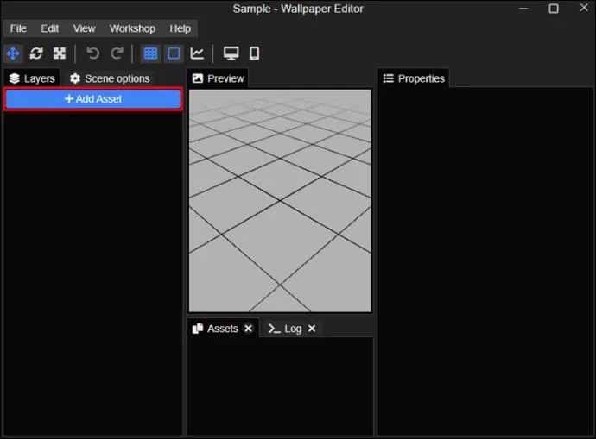Redo the last action
The width and height of the screenshot is (596, 439).
tap(117, 53)
